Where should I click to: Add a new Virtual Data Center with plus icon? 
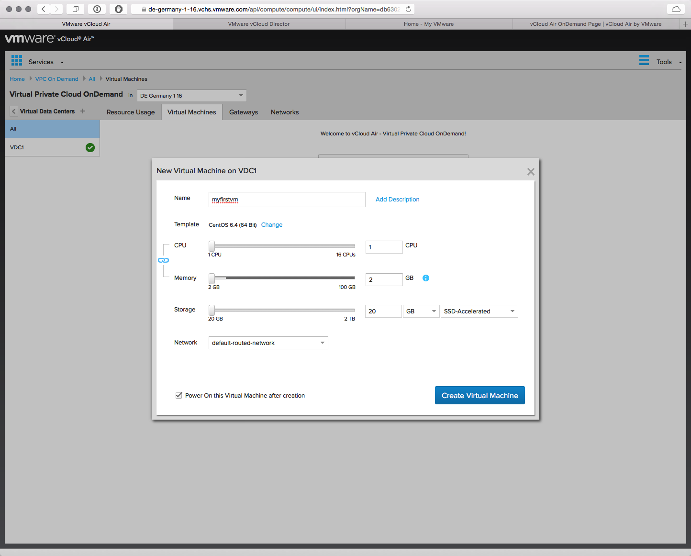(83, 111)
